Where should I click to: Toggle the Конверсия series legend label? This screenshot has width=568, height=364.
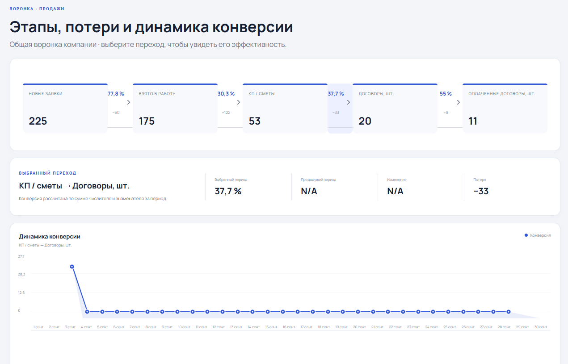(x=540, y=235)
